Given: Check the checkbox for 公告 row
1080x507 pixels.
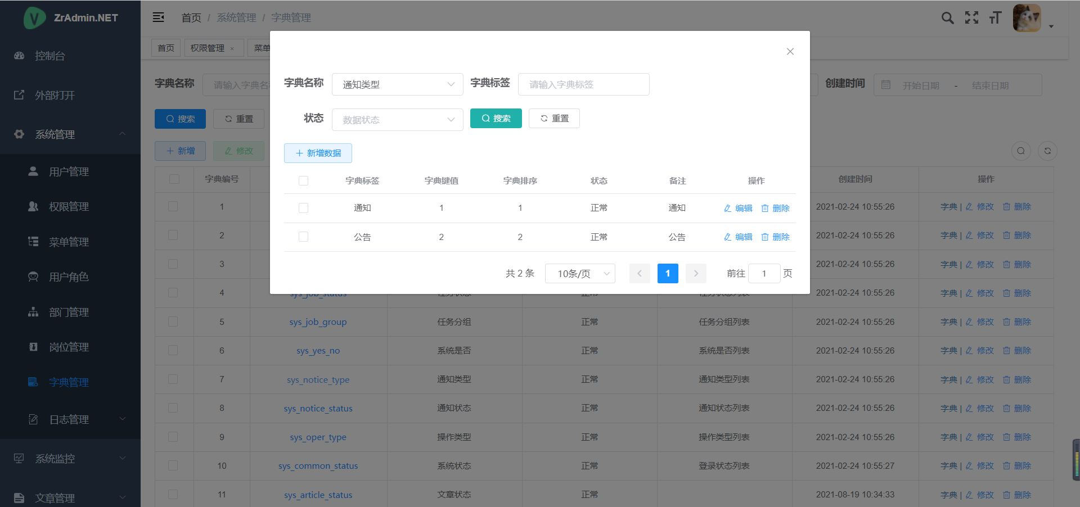Looking at the screenshot, I should click(x=304, y=237).
